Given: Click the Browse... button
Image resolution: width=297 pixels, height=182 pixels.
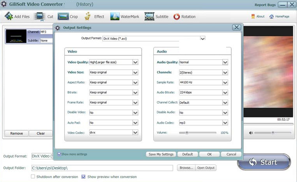Looking at the screenshot, I should 186,168.
